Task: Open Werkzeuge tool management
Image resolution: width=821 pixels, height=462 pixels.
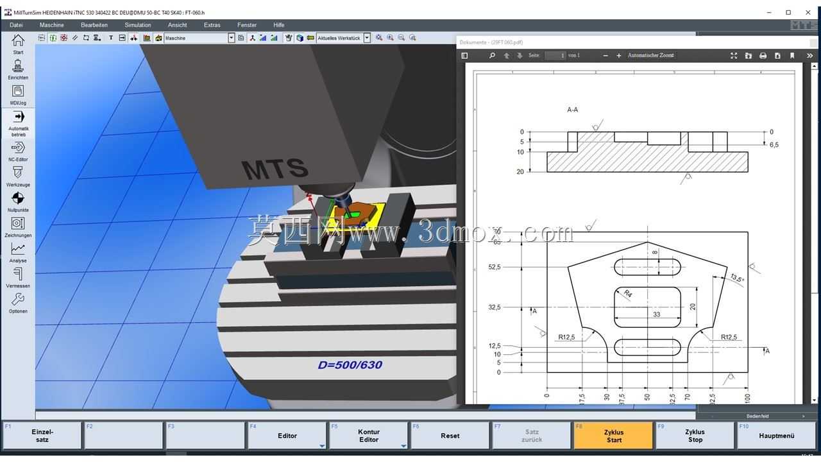Action: tap(18, 176)
